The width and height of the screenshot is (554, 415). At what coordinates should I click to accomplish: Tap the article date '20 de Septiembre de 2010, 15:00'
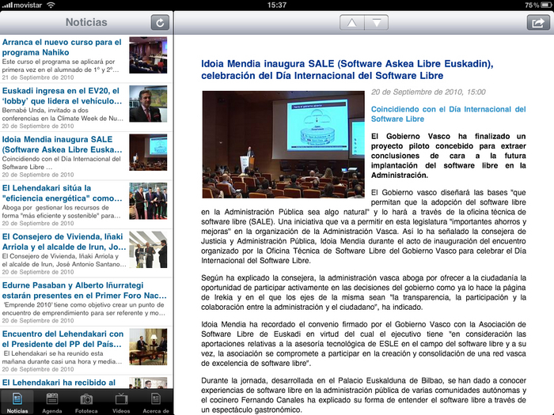(428, 92)
